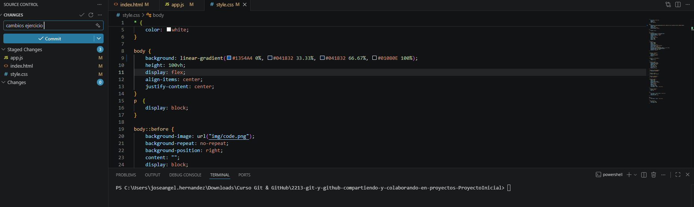
Task: Generate commit message with sparkle icon
Action: 98,25
